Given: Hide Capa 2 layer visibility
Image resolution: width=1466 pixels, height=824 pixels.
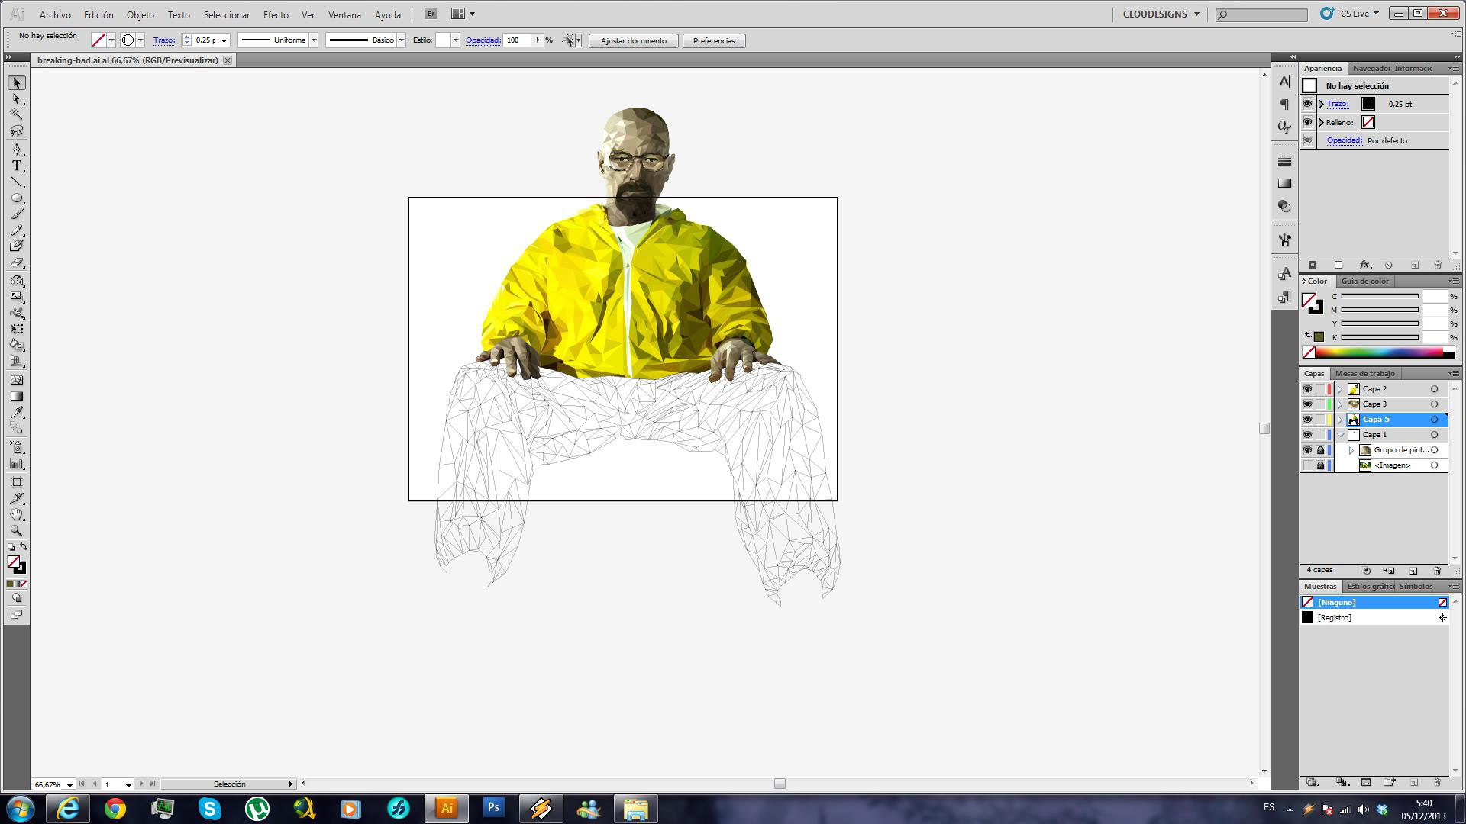Looking at the screenshot, I should pos(1307,389).
